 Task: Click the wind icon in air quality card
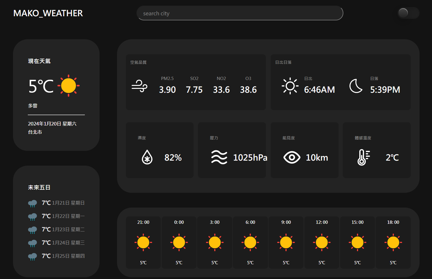click(x=139, y=86)
